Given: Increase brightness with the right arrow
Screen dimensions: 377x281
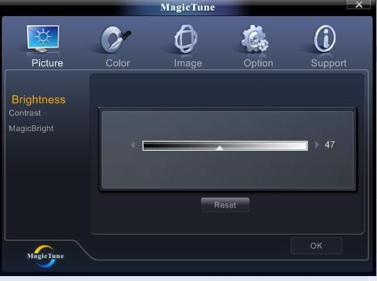Looking at the screenshot, I should click(317, 145).
